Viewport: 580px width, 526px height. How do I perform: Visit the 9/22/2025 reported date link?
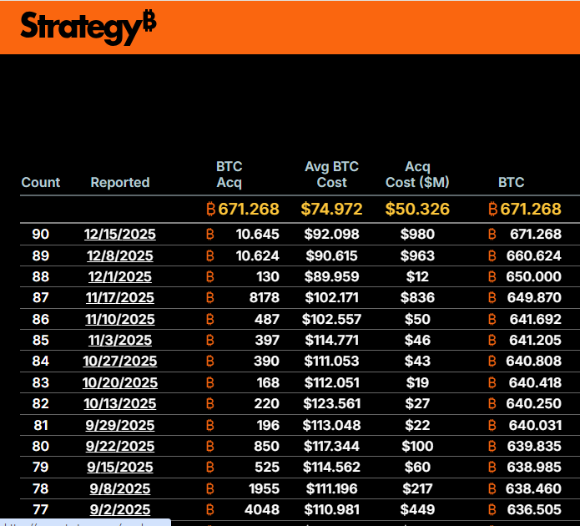coord(120,446)
